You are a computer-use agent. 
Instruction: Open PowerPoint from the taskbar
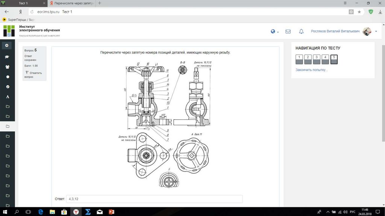[111, 212]
